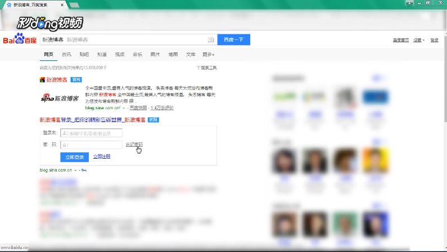447x252 pixels.
Task: Open the 百度快照 link
Action: tap(138, 108)
